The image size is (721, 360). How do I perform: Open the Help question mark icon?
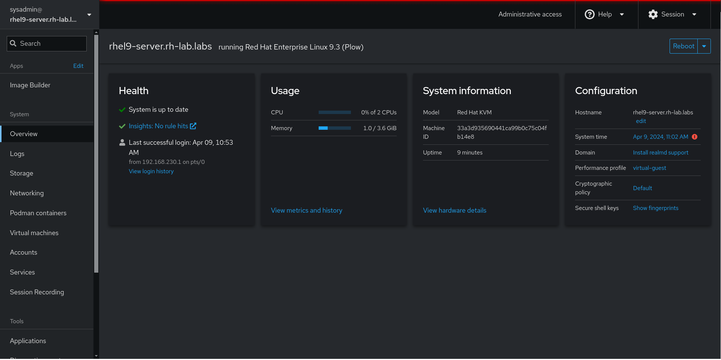coord(590,14)
